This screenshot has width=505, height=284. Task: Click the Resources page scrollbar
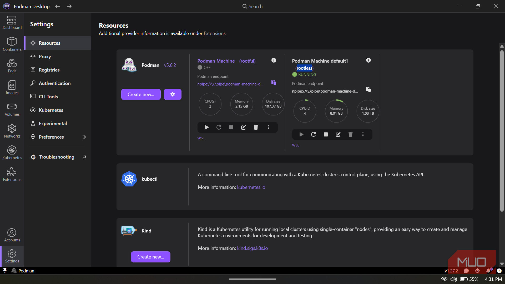(502, 131)
